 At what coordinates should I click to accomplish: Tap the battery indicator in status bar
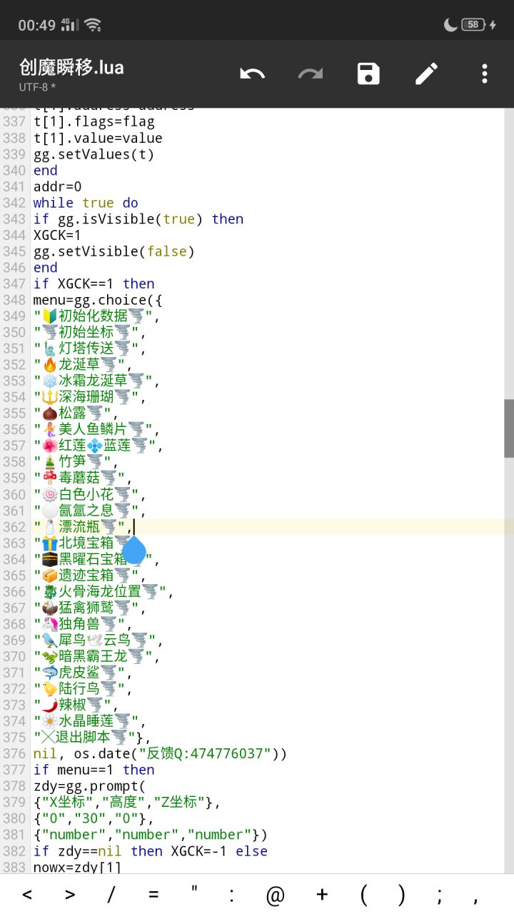(x=473, y=24)
